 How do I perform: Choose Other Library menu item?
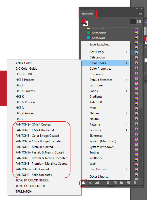[x=106, y=177]
